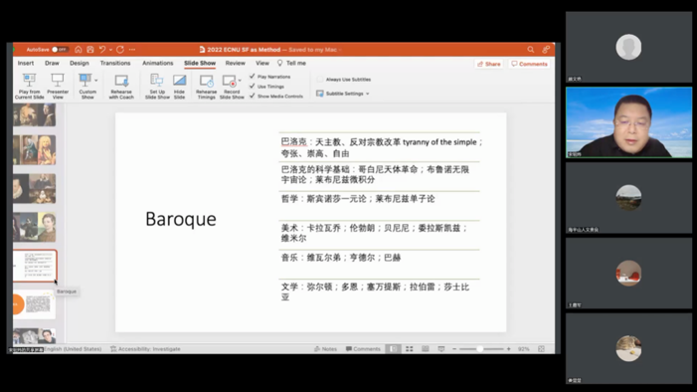Disable Show Media Controls checkbox
697x392 pixels.
252,96
